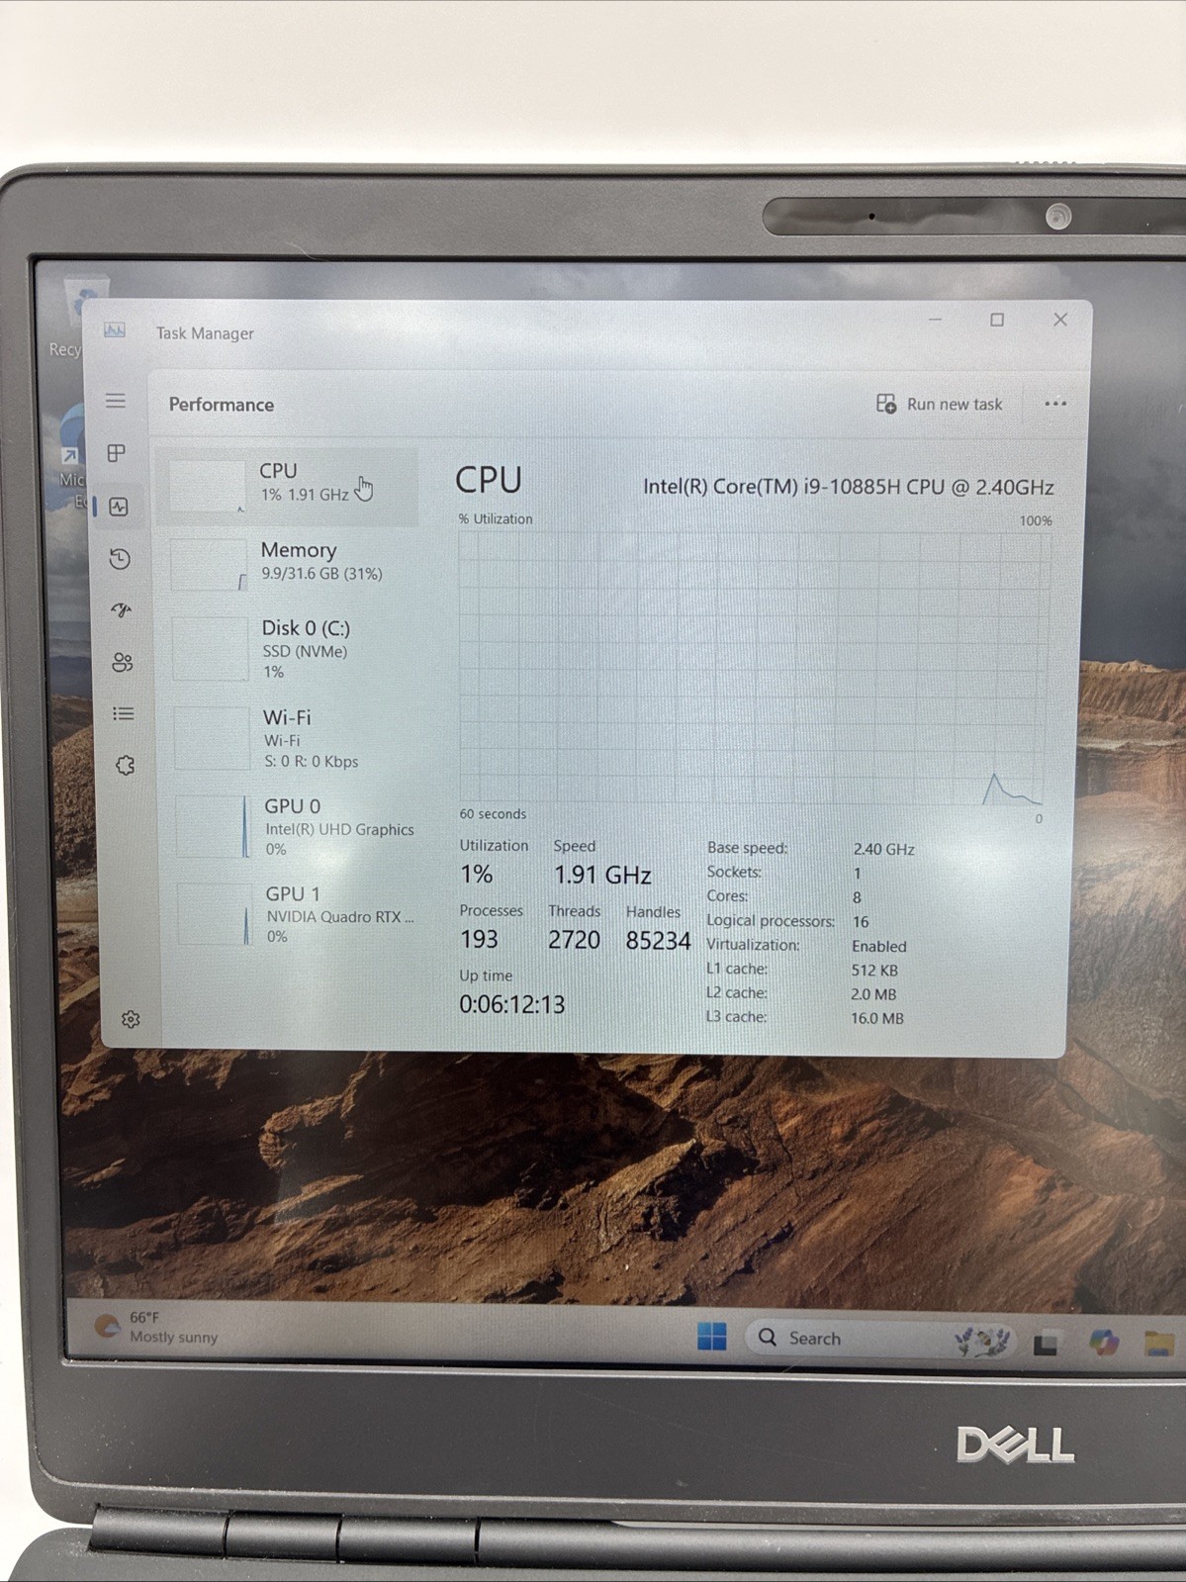This screenshot has width=1186, height=1582.
Task: Open the Details page list icon
Action: pyautogui.click(x=124, y=713)
